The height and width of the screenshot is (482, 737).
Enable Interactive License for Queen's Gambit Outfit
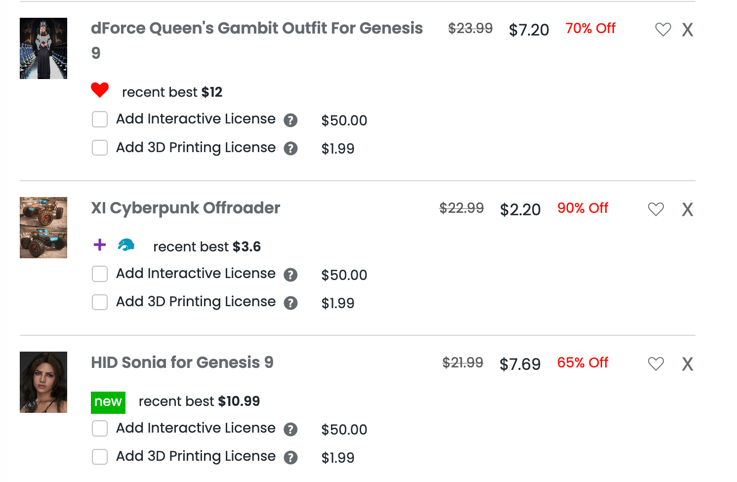(100, 120)
